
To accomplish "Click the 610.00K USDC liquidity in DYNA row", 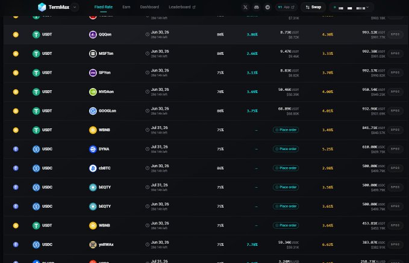I will click(373, 147).
